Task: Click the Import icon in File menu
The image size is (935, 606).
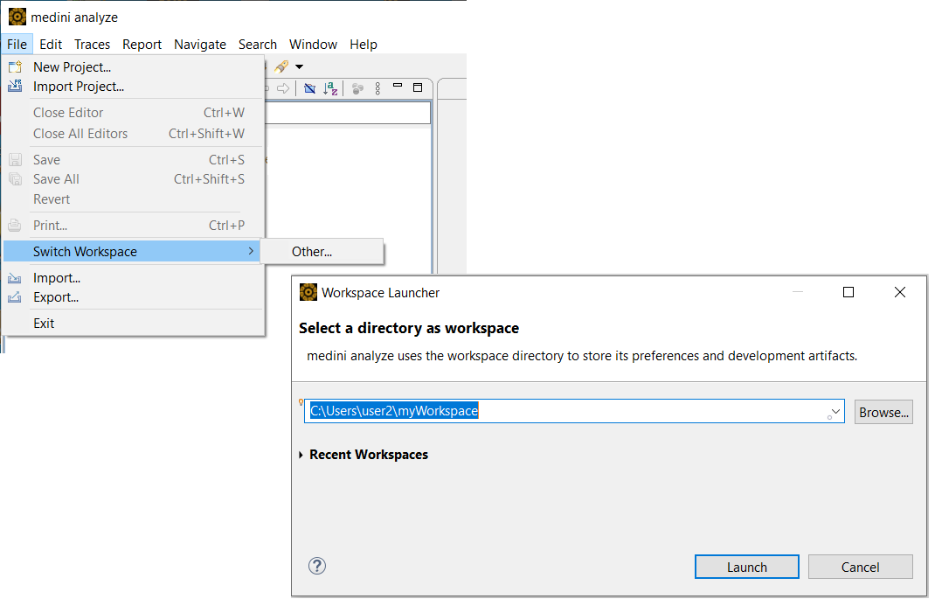Action: click(x=15, y=279)
